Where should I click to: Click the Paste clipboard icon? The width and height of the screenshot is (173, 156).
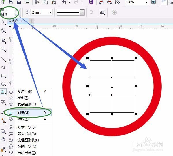pyautogui.click(x=54, y=2)
